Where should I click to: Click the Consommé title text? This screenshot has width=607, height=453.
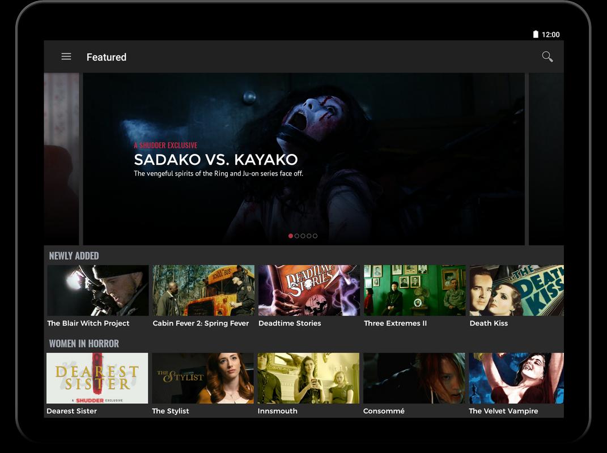point(384,411)
